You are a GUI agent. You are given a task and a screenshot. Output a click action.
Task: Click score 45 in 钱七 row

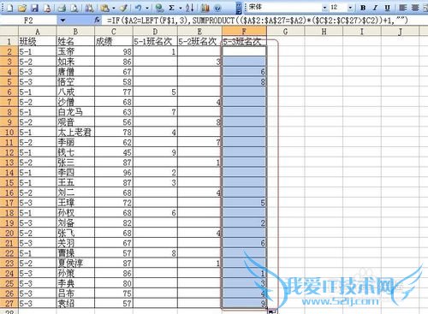[114, 152]
